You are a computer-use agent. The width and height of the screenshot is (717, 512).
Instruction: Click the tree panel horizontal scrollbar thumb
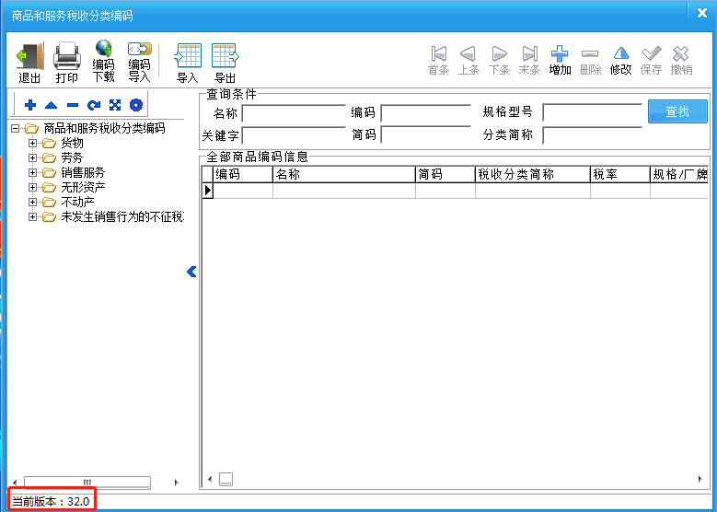tap(87, 483)
